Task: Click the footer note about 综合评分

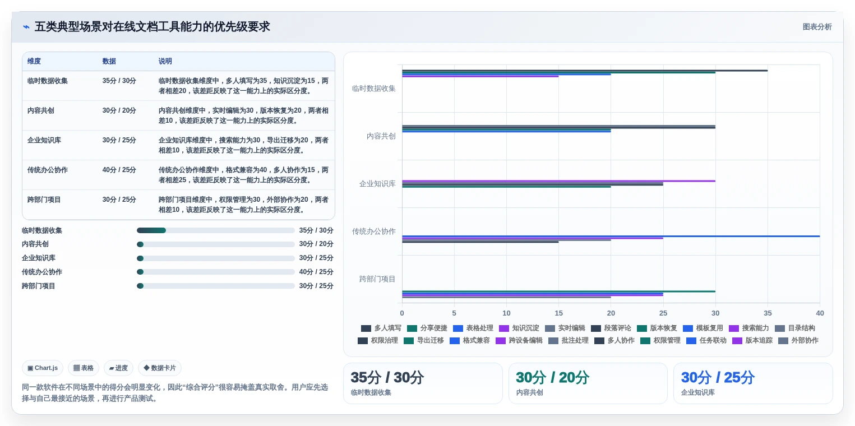Action: point(175,393)
